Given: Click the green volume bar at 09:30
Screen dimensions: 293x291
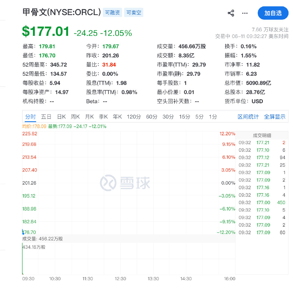Looking at the screenshot, I should point(22,258).
